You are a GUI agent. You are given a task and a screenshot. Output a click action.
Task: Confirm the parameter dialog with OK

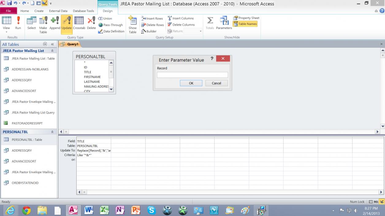(x=191, y=83)
